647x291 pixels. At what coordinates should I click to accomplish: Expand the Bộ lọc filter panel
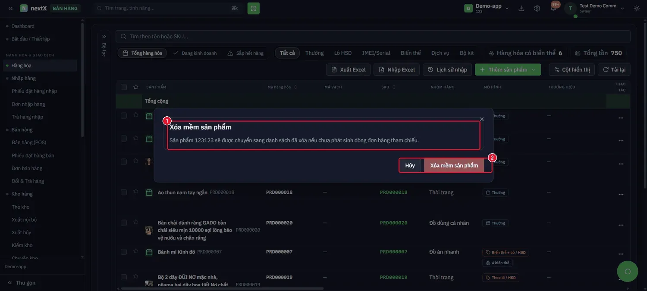[104, 37]
